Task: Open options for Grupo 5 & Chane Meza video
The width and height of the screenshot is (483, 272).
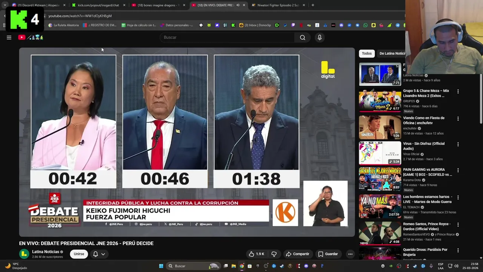Action: tap(458, 91)
